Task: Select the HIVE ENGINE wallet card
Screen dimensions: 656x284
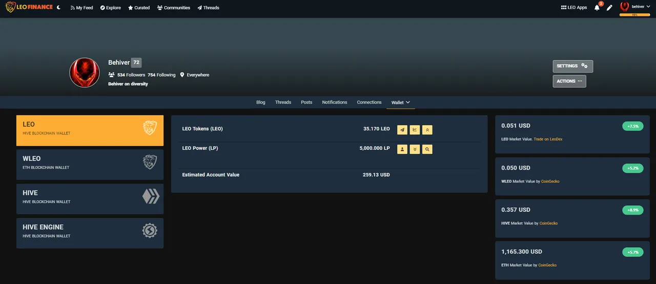Action: pyautogui.click(x=90, y=233)
